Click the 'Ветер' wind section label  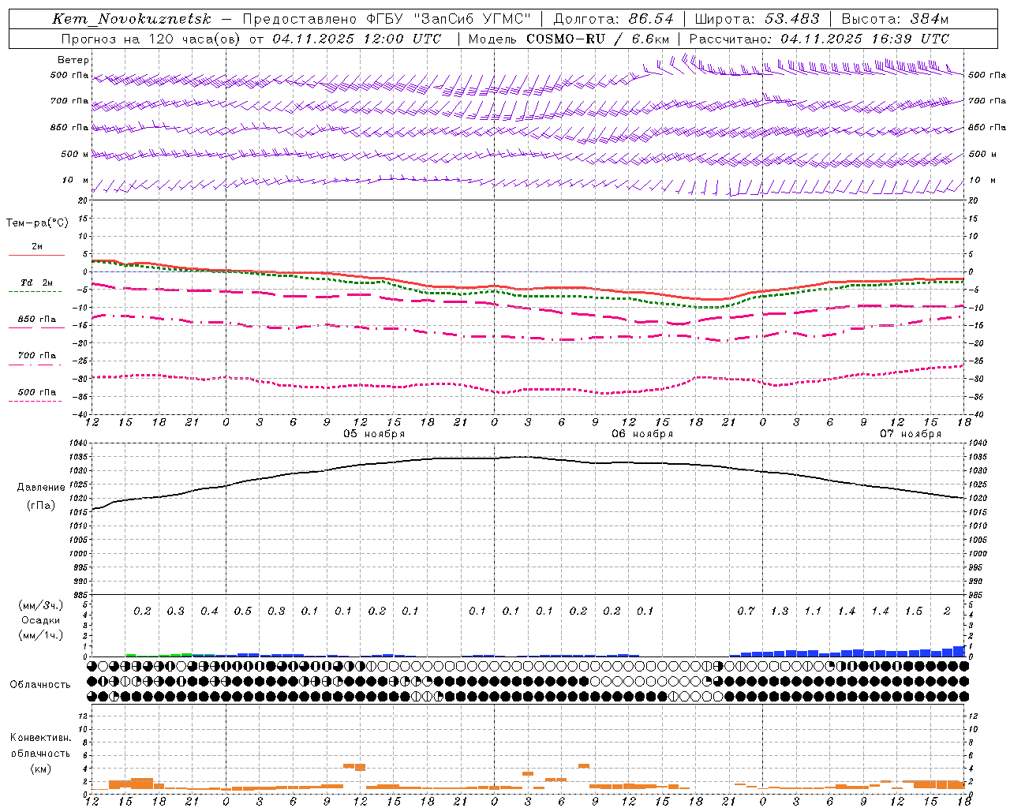click(73, 60)
